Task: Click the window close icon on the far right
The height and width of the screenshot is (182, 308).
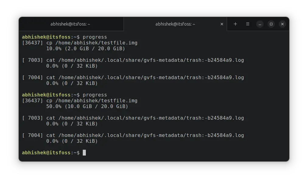Action: (282, 24)
